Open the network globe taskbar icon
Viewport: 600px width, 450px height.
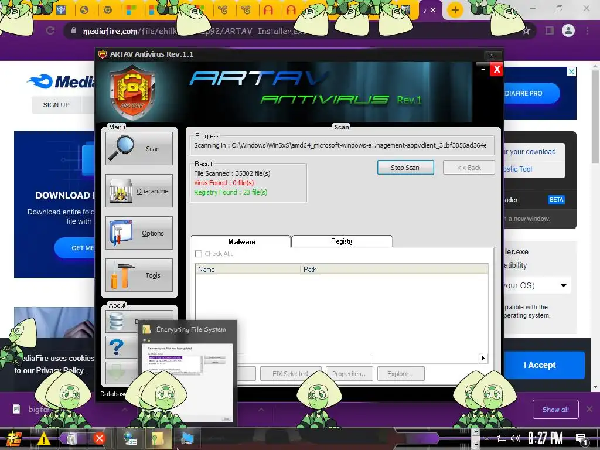click(x=130, y=438)
